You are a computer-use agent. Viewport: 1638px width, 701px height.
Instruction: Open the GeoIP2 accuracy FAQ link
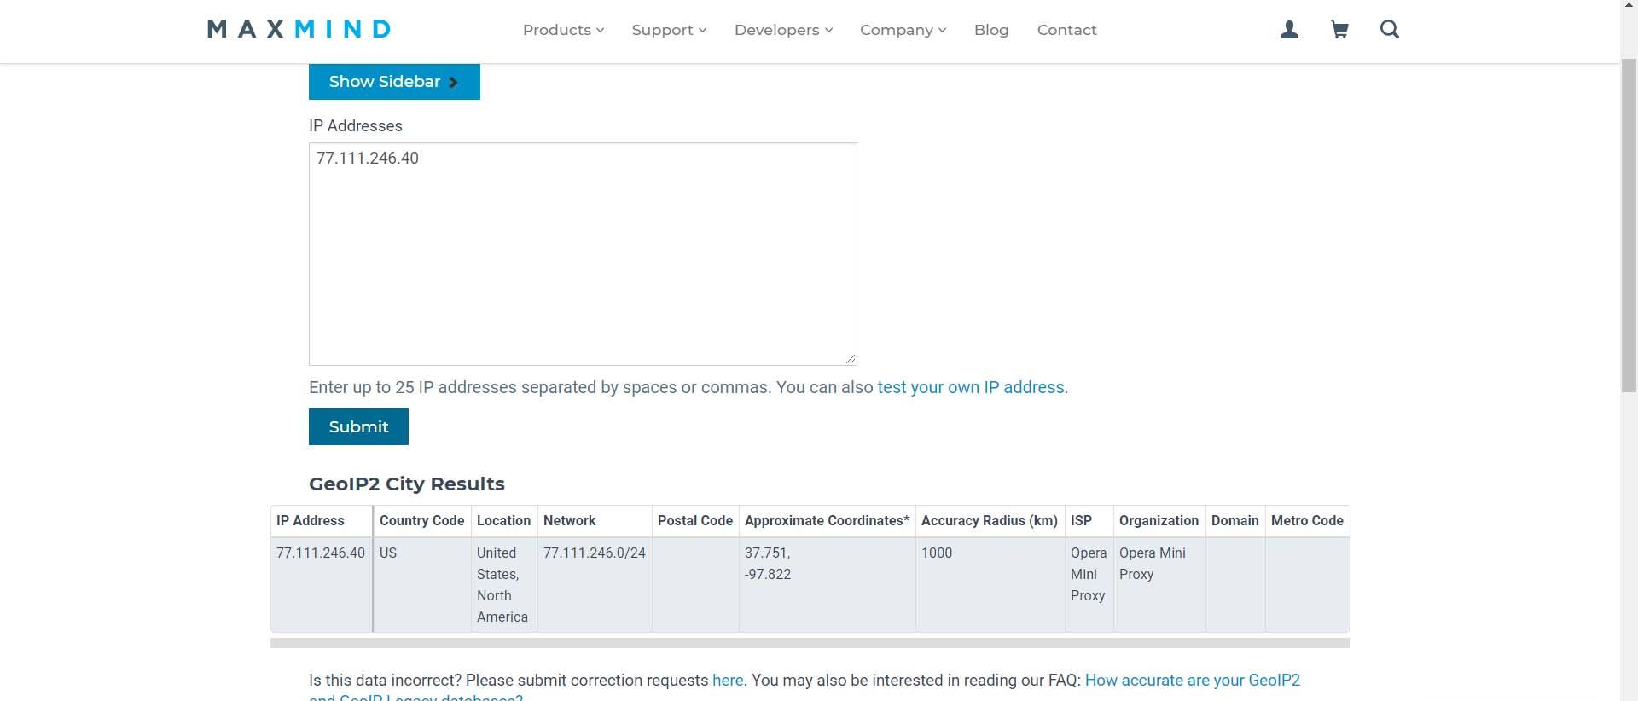(1192, 680)
